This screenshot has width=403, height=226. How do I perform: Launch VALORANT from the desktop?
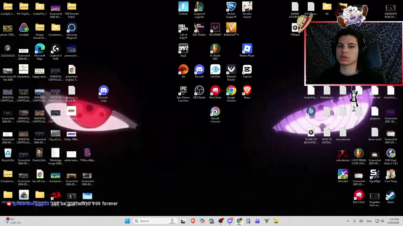click(x=215, y=30)
